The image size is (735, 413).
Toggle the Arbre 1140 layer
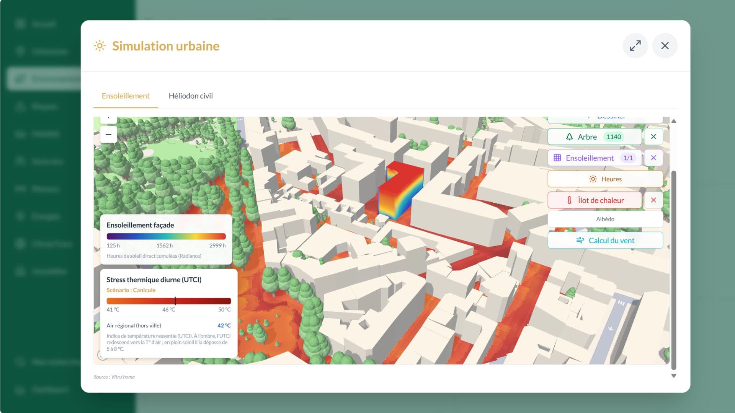(x=595, y=137)
